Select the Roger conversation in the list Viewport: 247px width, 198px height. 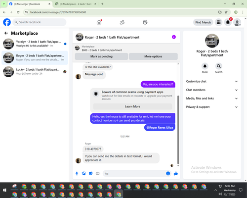coord(35,58)
